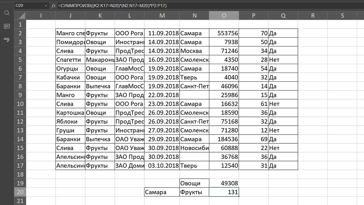Click date cell "03.10.2018"
This screenshot has width=364, height=205.
[x=162, y=166]
